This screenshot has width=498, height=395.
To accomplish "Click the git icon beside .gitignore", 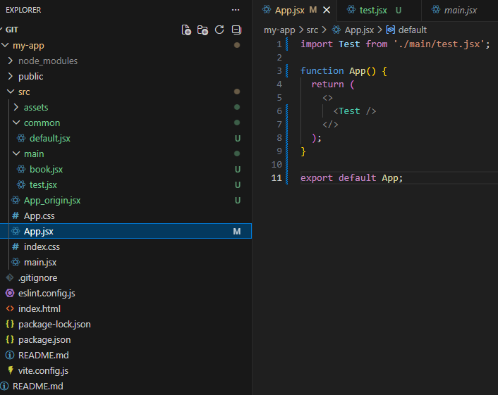I will click(10, 277).
